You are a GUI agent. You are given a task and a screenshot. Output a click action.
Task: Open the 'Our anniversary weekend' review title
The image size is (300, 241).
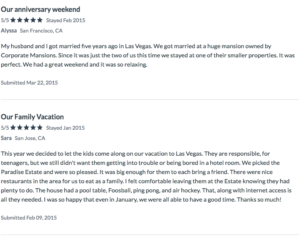(x=41, y=10)
